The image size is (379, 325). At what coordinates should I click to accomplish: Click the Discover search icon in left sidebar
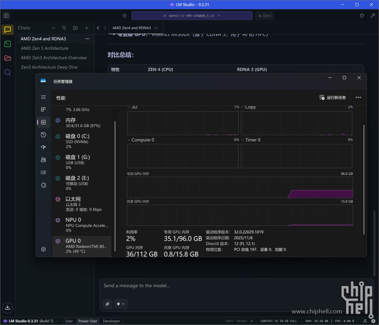tap(7, 72)
